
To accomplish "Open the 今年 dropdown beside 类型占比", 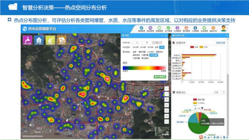I will pyautogui.click(x=219, y=92).
